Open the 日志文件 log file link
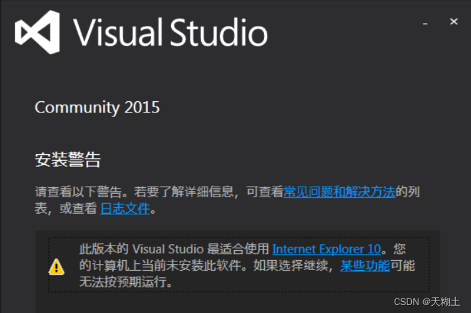Viewport: 471px width, 313px height. tap(125, 208)
